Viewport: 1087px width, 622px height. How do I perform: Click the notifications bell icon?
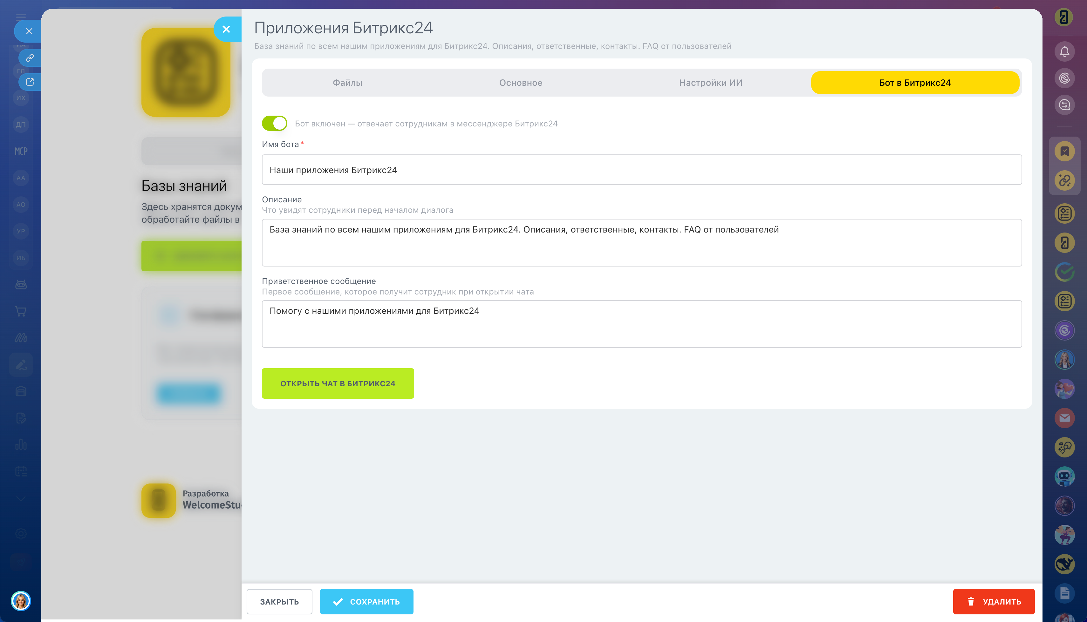[x=1064, y=51]
